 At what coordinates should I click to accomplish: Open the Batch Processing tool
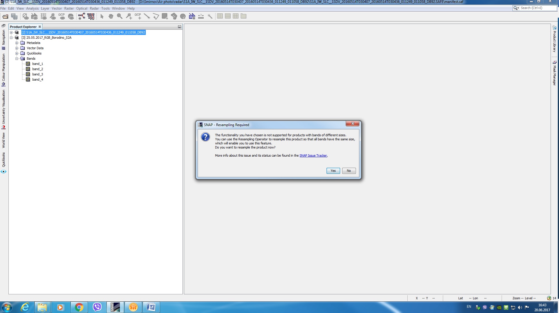point(91,16)
